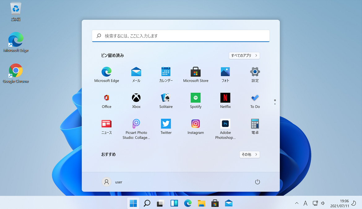Launch the Netflix app
The height and width of the screenshot is (209, 362).
coord(225,100)
